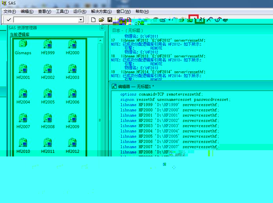Open a file via the folder icon
The width and height of the screenshot is (273, 203).
(x=101, y=20)
